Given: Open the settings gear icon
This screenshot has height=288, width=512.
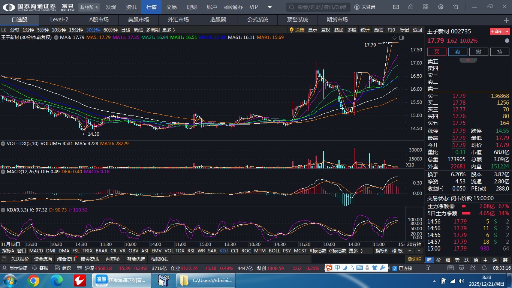Looking at the screenshot, I should click(x=441, y=7).
